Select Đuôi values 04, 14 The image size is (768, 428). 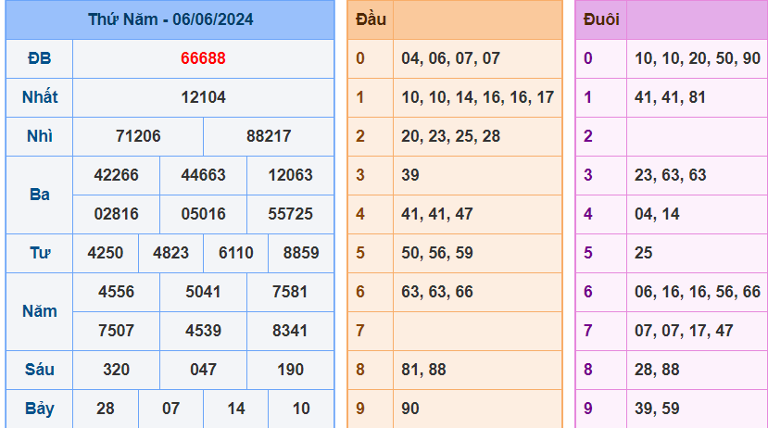657,215
